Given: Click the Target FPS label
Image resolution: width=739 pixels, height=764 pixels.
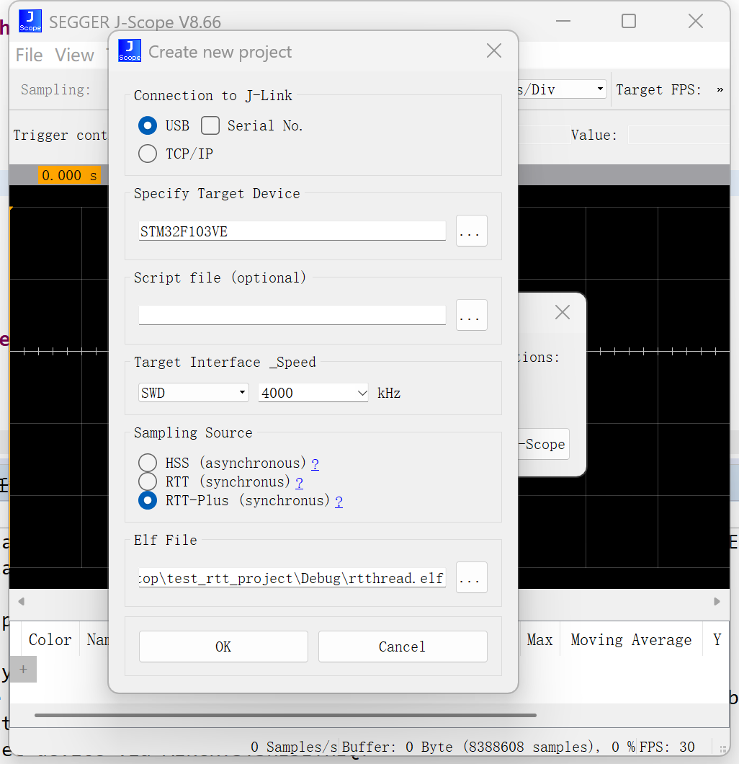Looking at the screenshot, I should click(x=658, y=89).
